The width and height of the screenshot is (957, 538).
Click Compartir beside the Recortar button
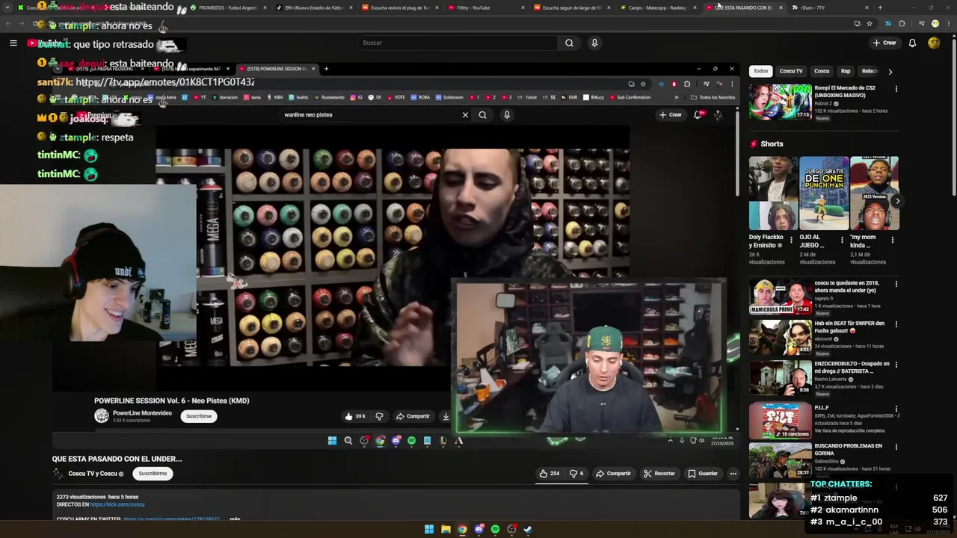point(613,473)
